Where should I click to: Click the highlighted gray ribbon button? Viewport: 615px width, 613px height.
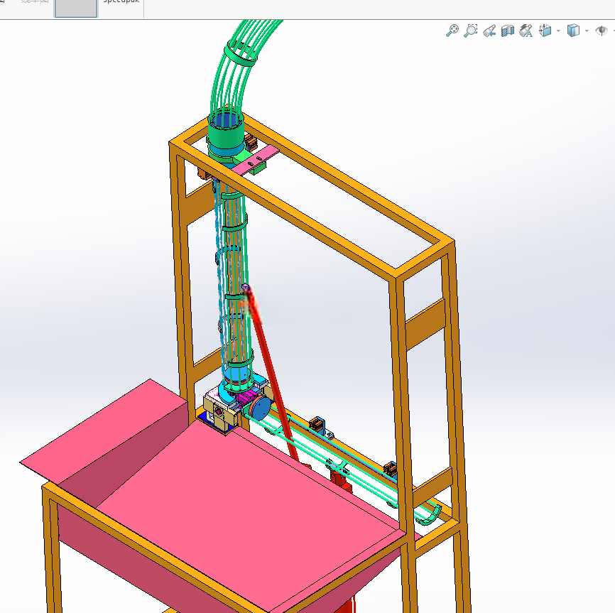point(76,9)
